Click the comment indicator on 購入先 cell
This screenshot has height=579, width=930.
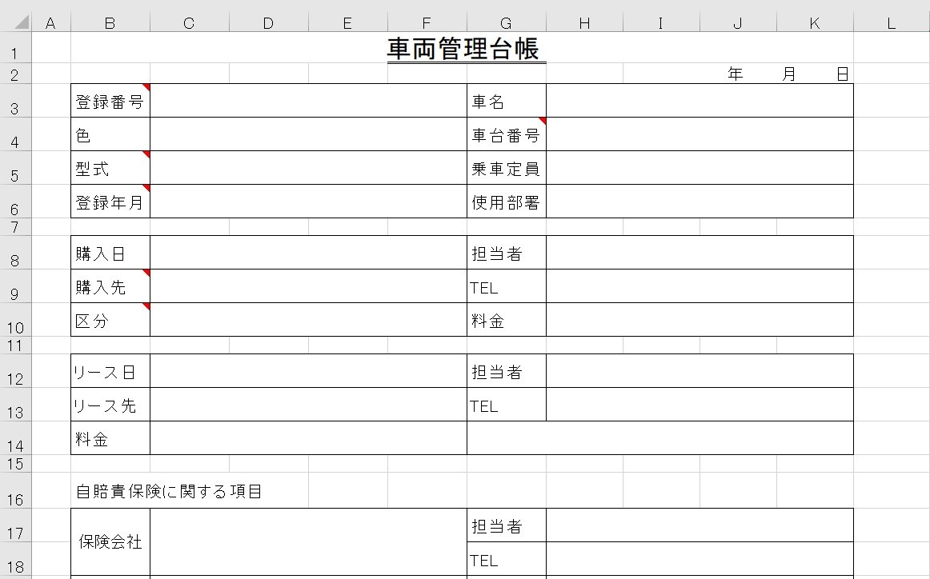click(x=146, y=271)
